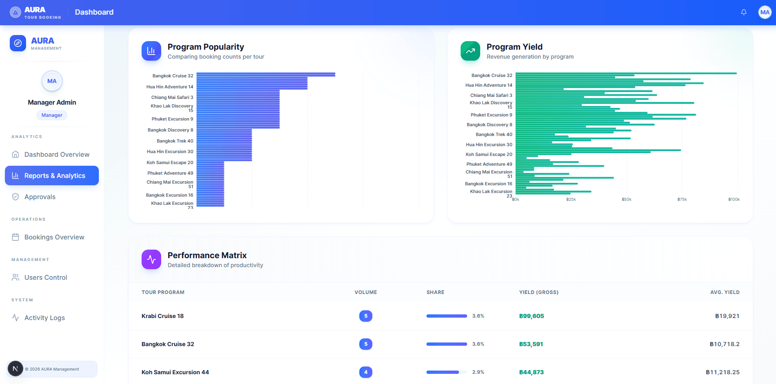Click the round N badge at bottom left

pyautogui.click(x=15, y=369)
